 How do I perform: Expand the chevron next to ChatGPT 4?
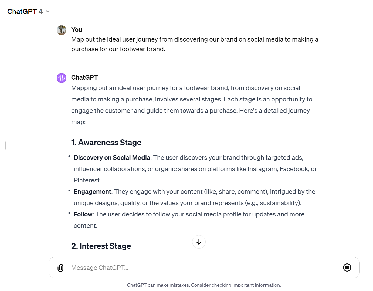point(48,12)
